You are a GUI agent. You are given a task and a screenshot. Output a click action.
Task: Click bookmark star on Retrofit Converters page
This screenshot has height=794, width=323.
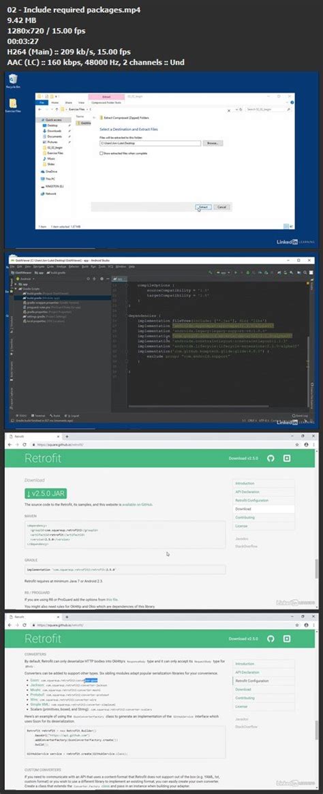(x=298, y=625)
